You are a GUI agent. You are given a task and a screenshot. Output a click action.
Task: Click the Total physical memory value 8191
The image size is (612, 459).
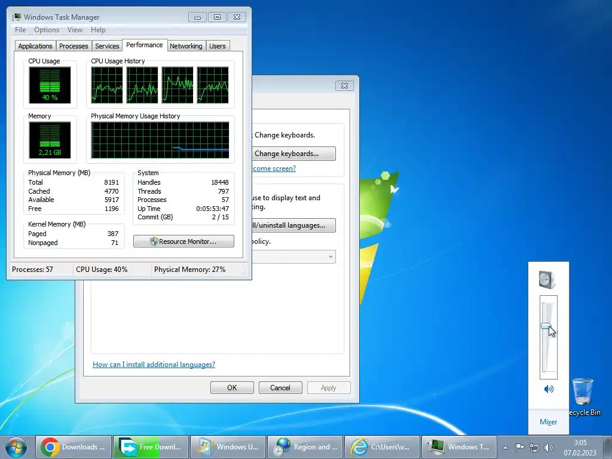coord(111,182)
